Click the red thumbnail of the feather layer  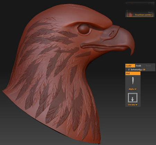pos(130,14)
